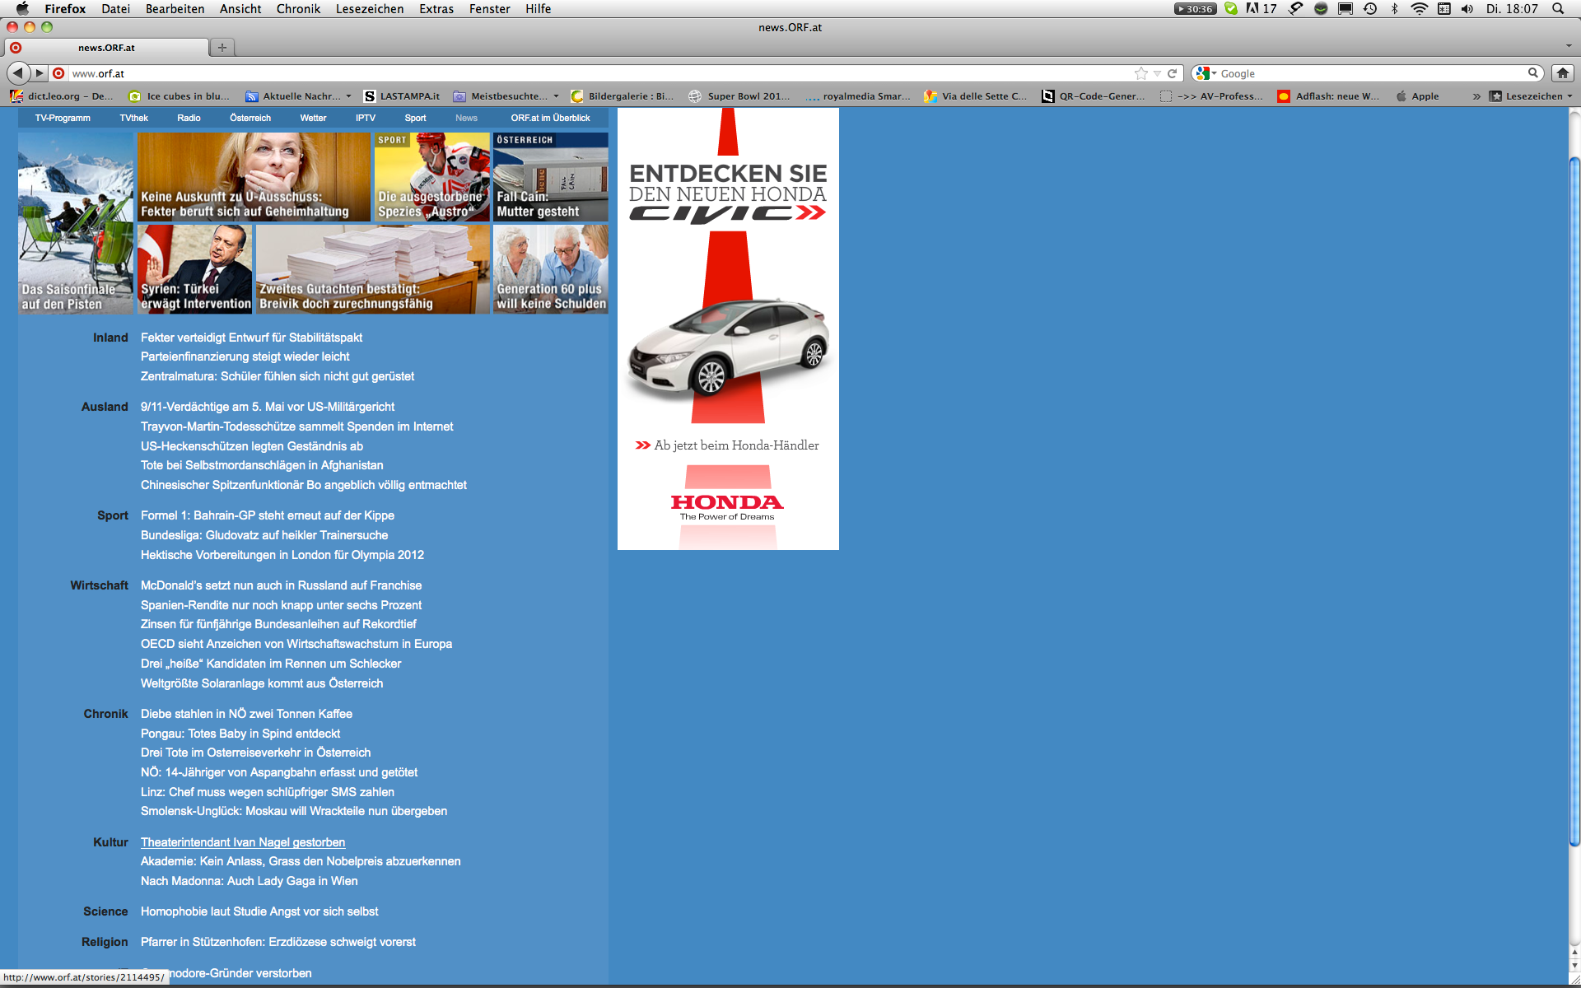Open the Bearbeiten menu
Image resolution: width=1581 pixels, height=988 pixels.
[175, 8]
